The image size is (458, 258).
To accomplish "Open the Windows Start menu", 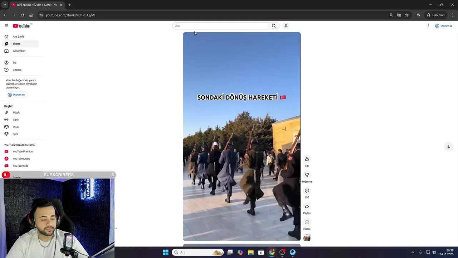I will pyautogui.click(x=166, y=252).
